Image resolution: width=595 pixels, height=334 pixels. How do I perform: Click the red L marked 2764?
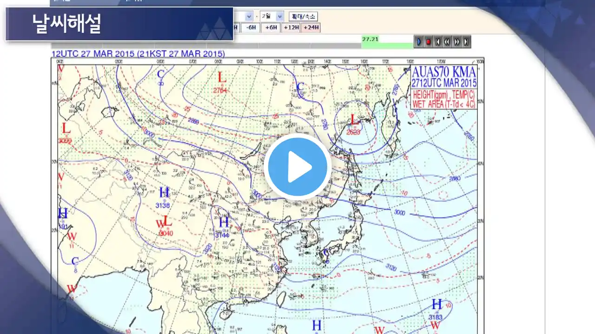coord(222,77)
